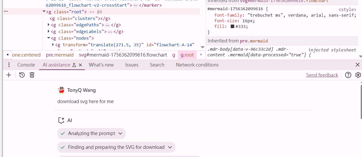Open chat history clock icon
362x157 pixels.
coord(22,75)
